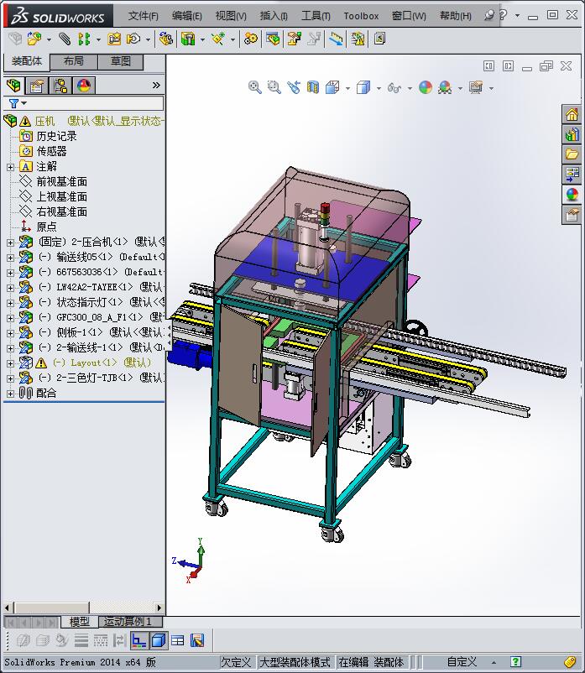Screen dimensions: 585x673
Task: Open the Move Component dropdown arrow
Action: tap(148, 40)
